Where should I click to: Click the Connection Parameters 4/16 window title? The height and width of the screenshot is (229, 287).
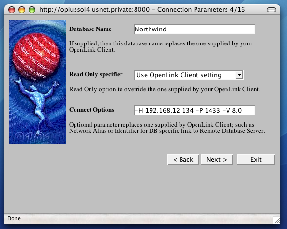pyautogui.click(x=201, y=10)
